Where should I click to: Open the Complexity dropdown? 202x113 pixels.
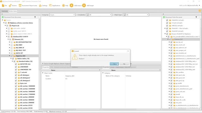click(x=99, y=15)
